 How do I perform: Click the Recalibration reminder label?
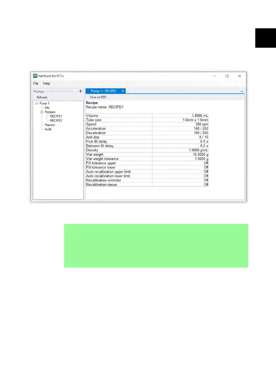click(x=104, y=180)
